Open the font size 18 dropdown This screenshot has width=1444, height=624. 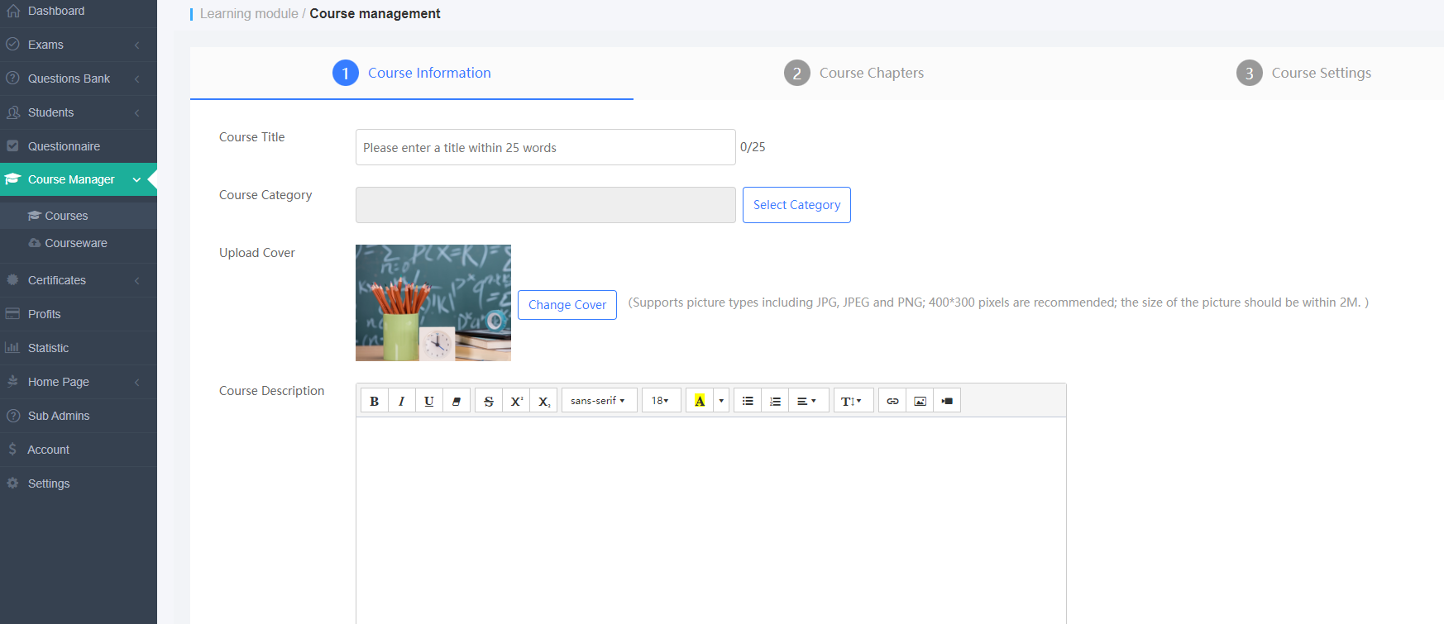point(661,401)
